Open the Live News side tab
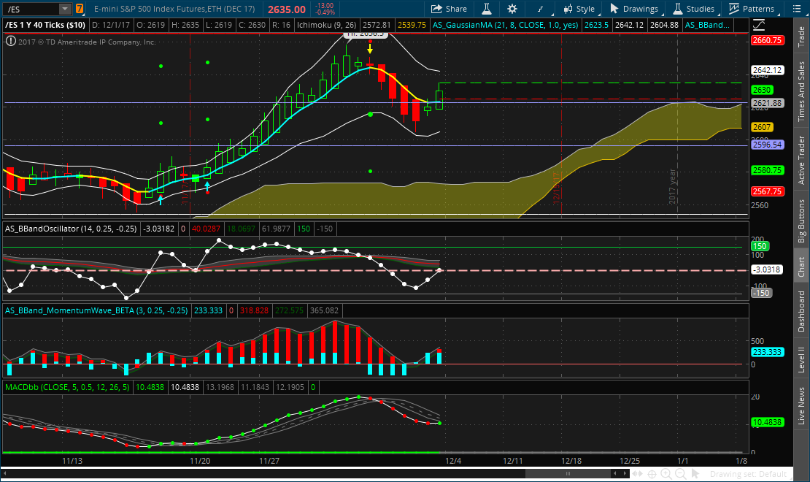 click(x=801, y=407)
